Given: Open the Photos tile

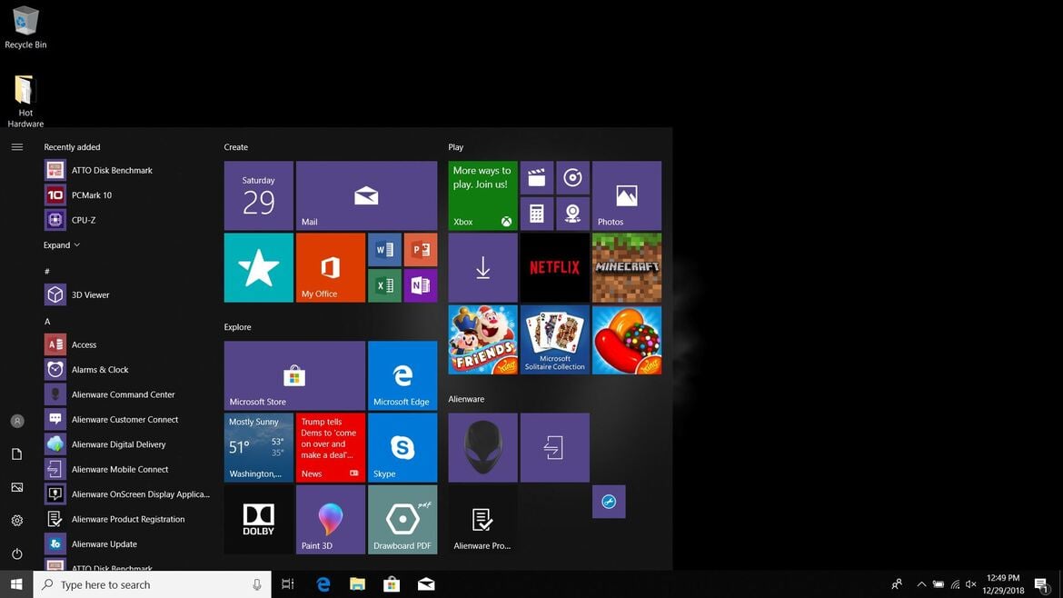Looking at the screenshot, I should click(626, 195).
